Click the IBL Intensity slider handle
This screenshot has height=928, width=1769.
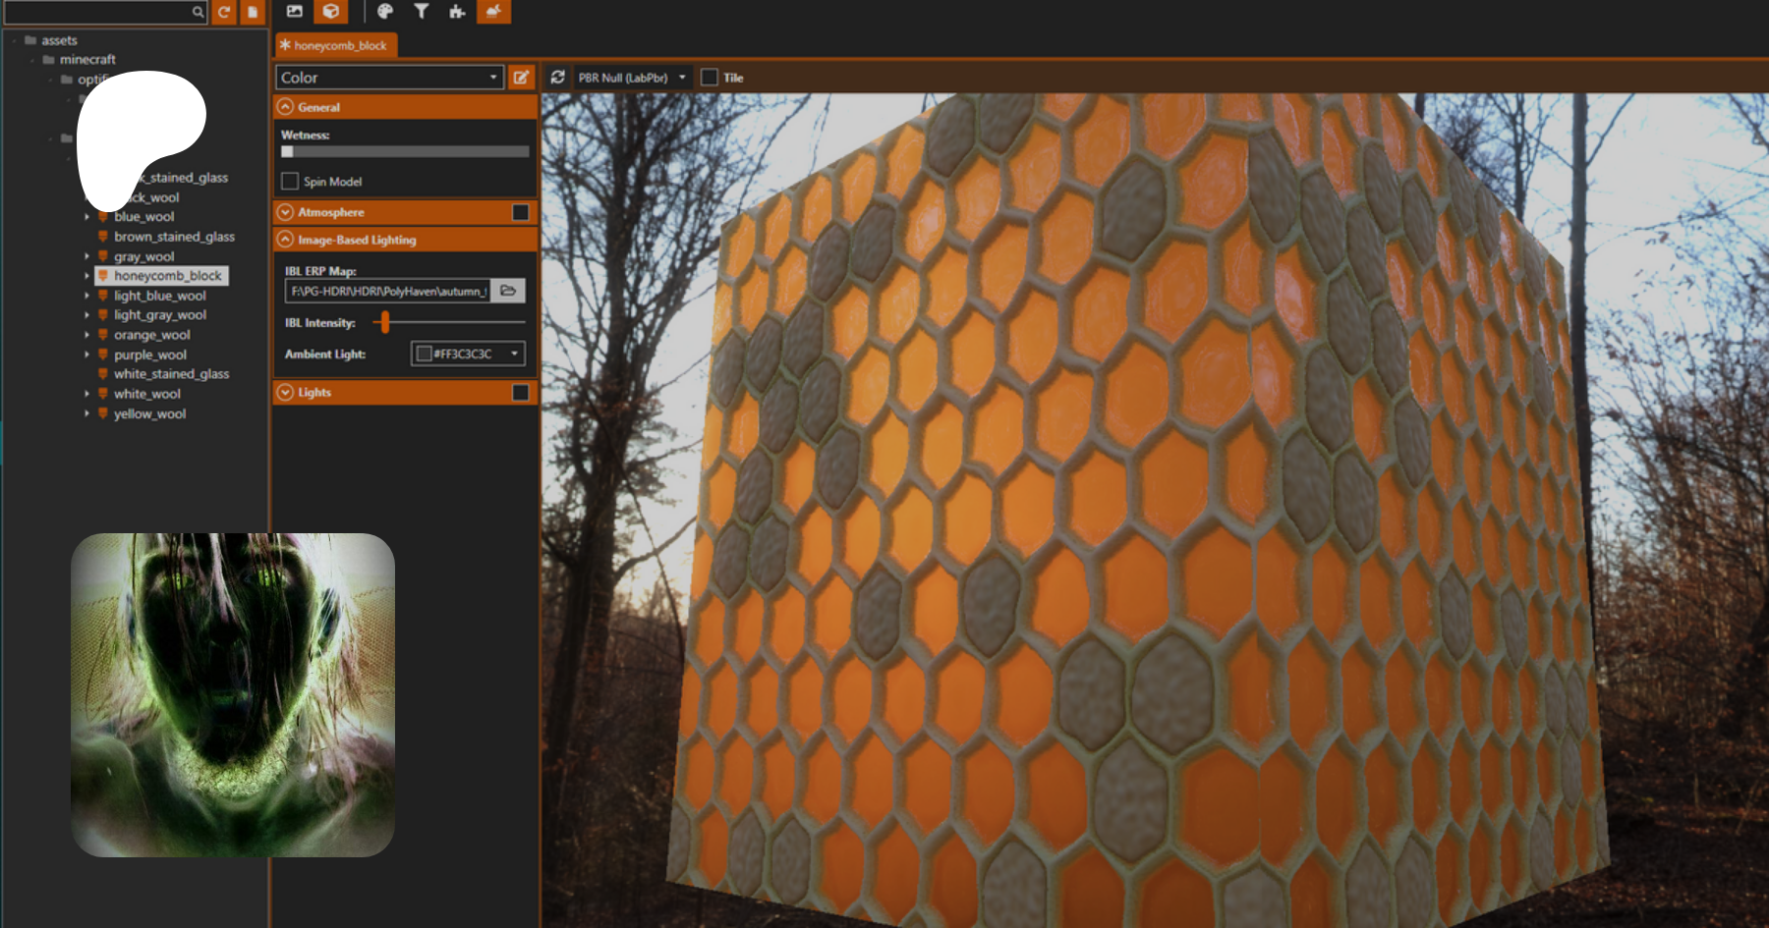[x=385, y=322]
